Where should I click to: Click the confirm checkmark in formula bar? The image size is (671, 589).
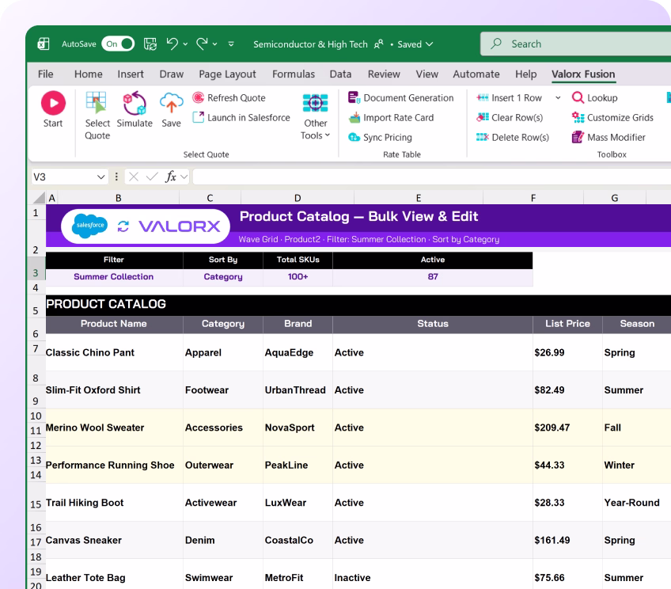152,177
